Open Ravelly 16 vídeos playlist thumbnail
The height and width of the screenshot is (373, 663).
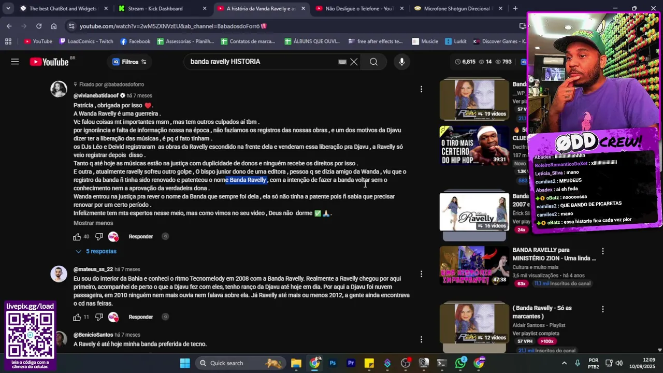click(474, 212)
